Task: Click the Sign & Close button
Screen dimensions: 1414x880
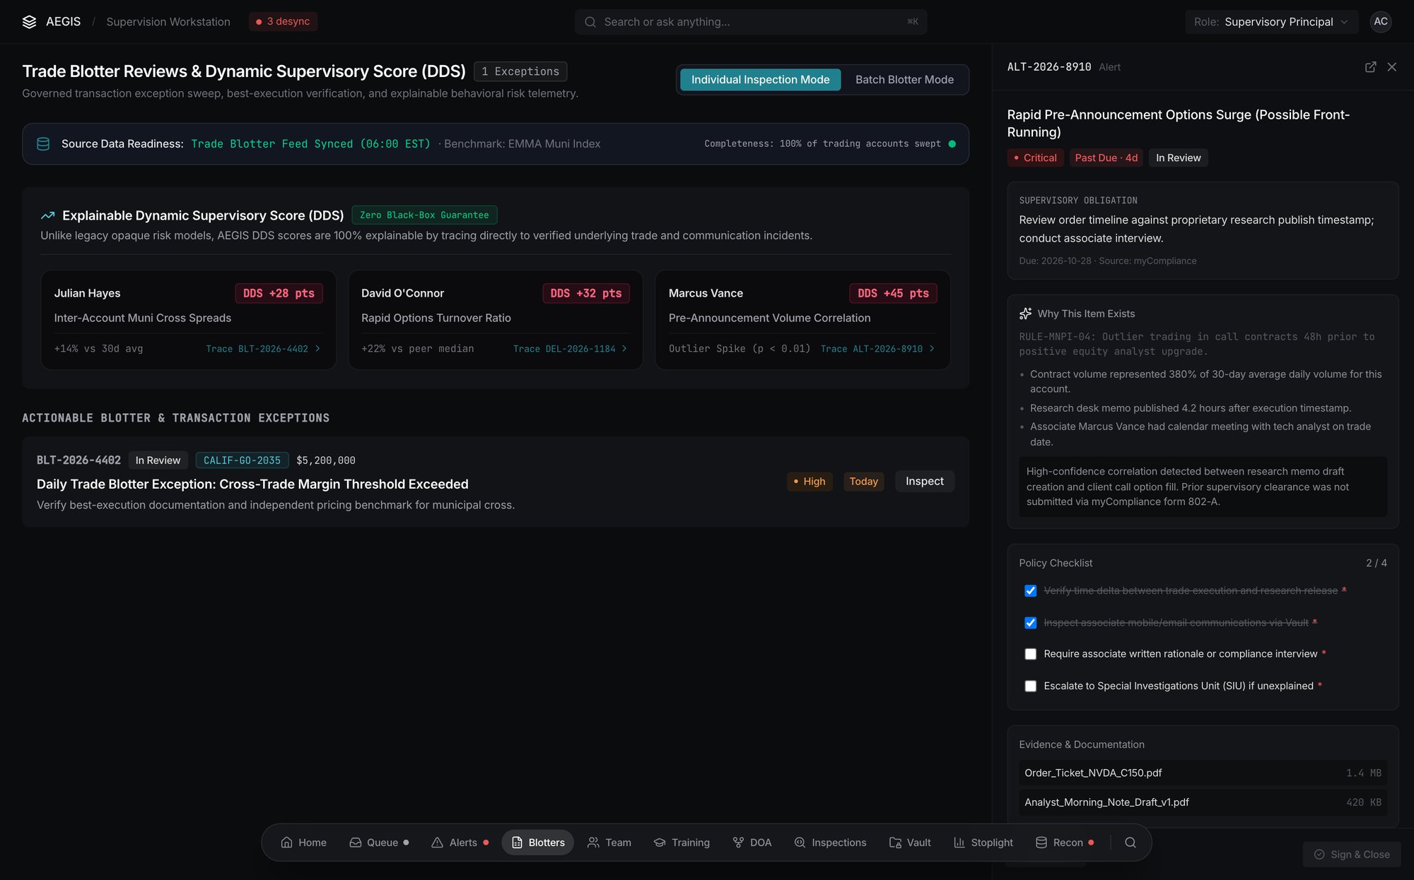Action: pyautogui.click(x=1351, y=855)
